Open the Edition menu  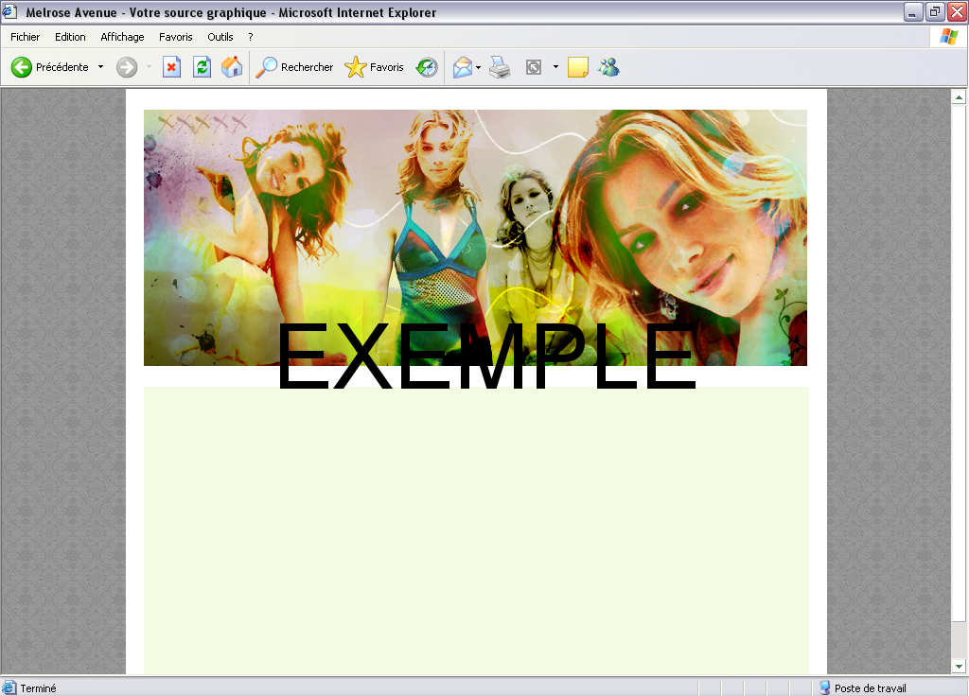(x=70, y=37)
